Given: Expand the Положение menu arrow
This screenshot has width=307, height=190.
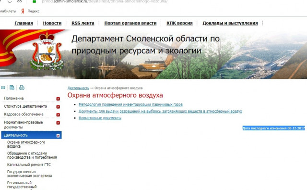Looking at the screenshot, I should click(x=58, y=99).
